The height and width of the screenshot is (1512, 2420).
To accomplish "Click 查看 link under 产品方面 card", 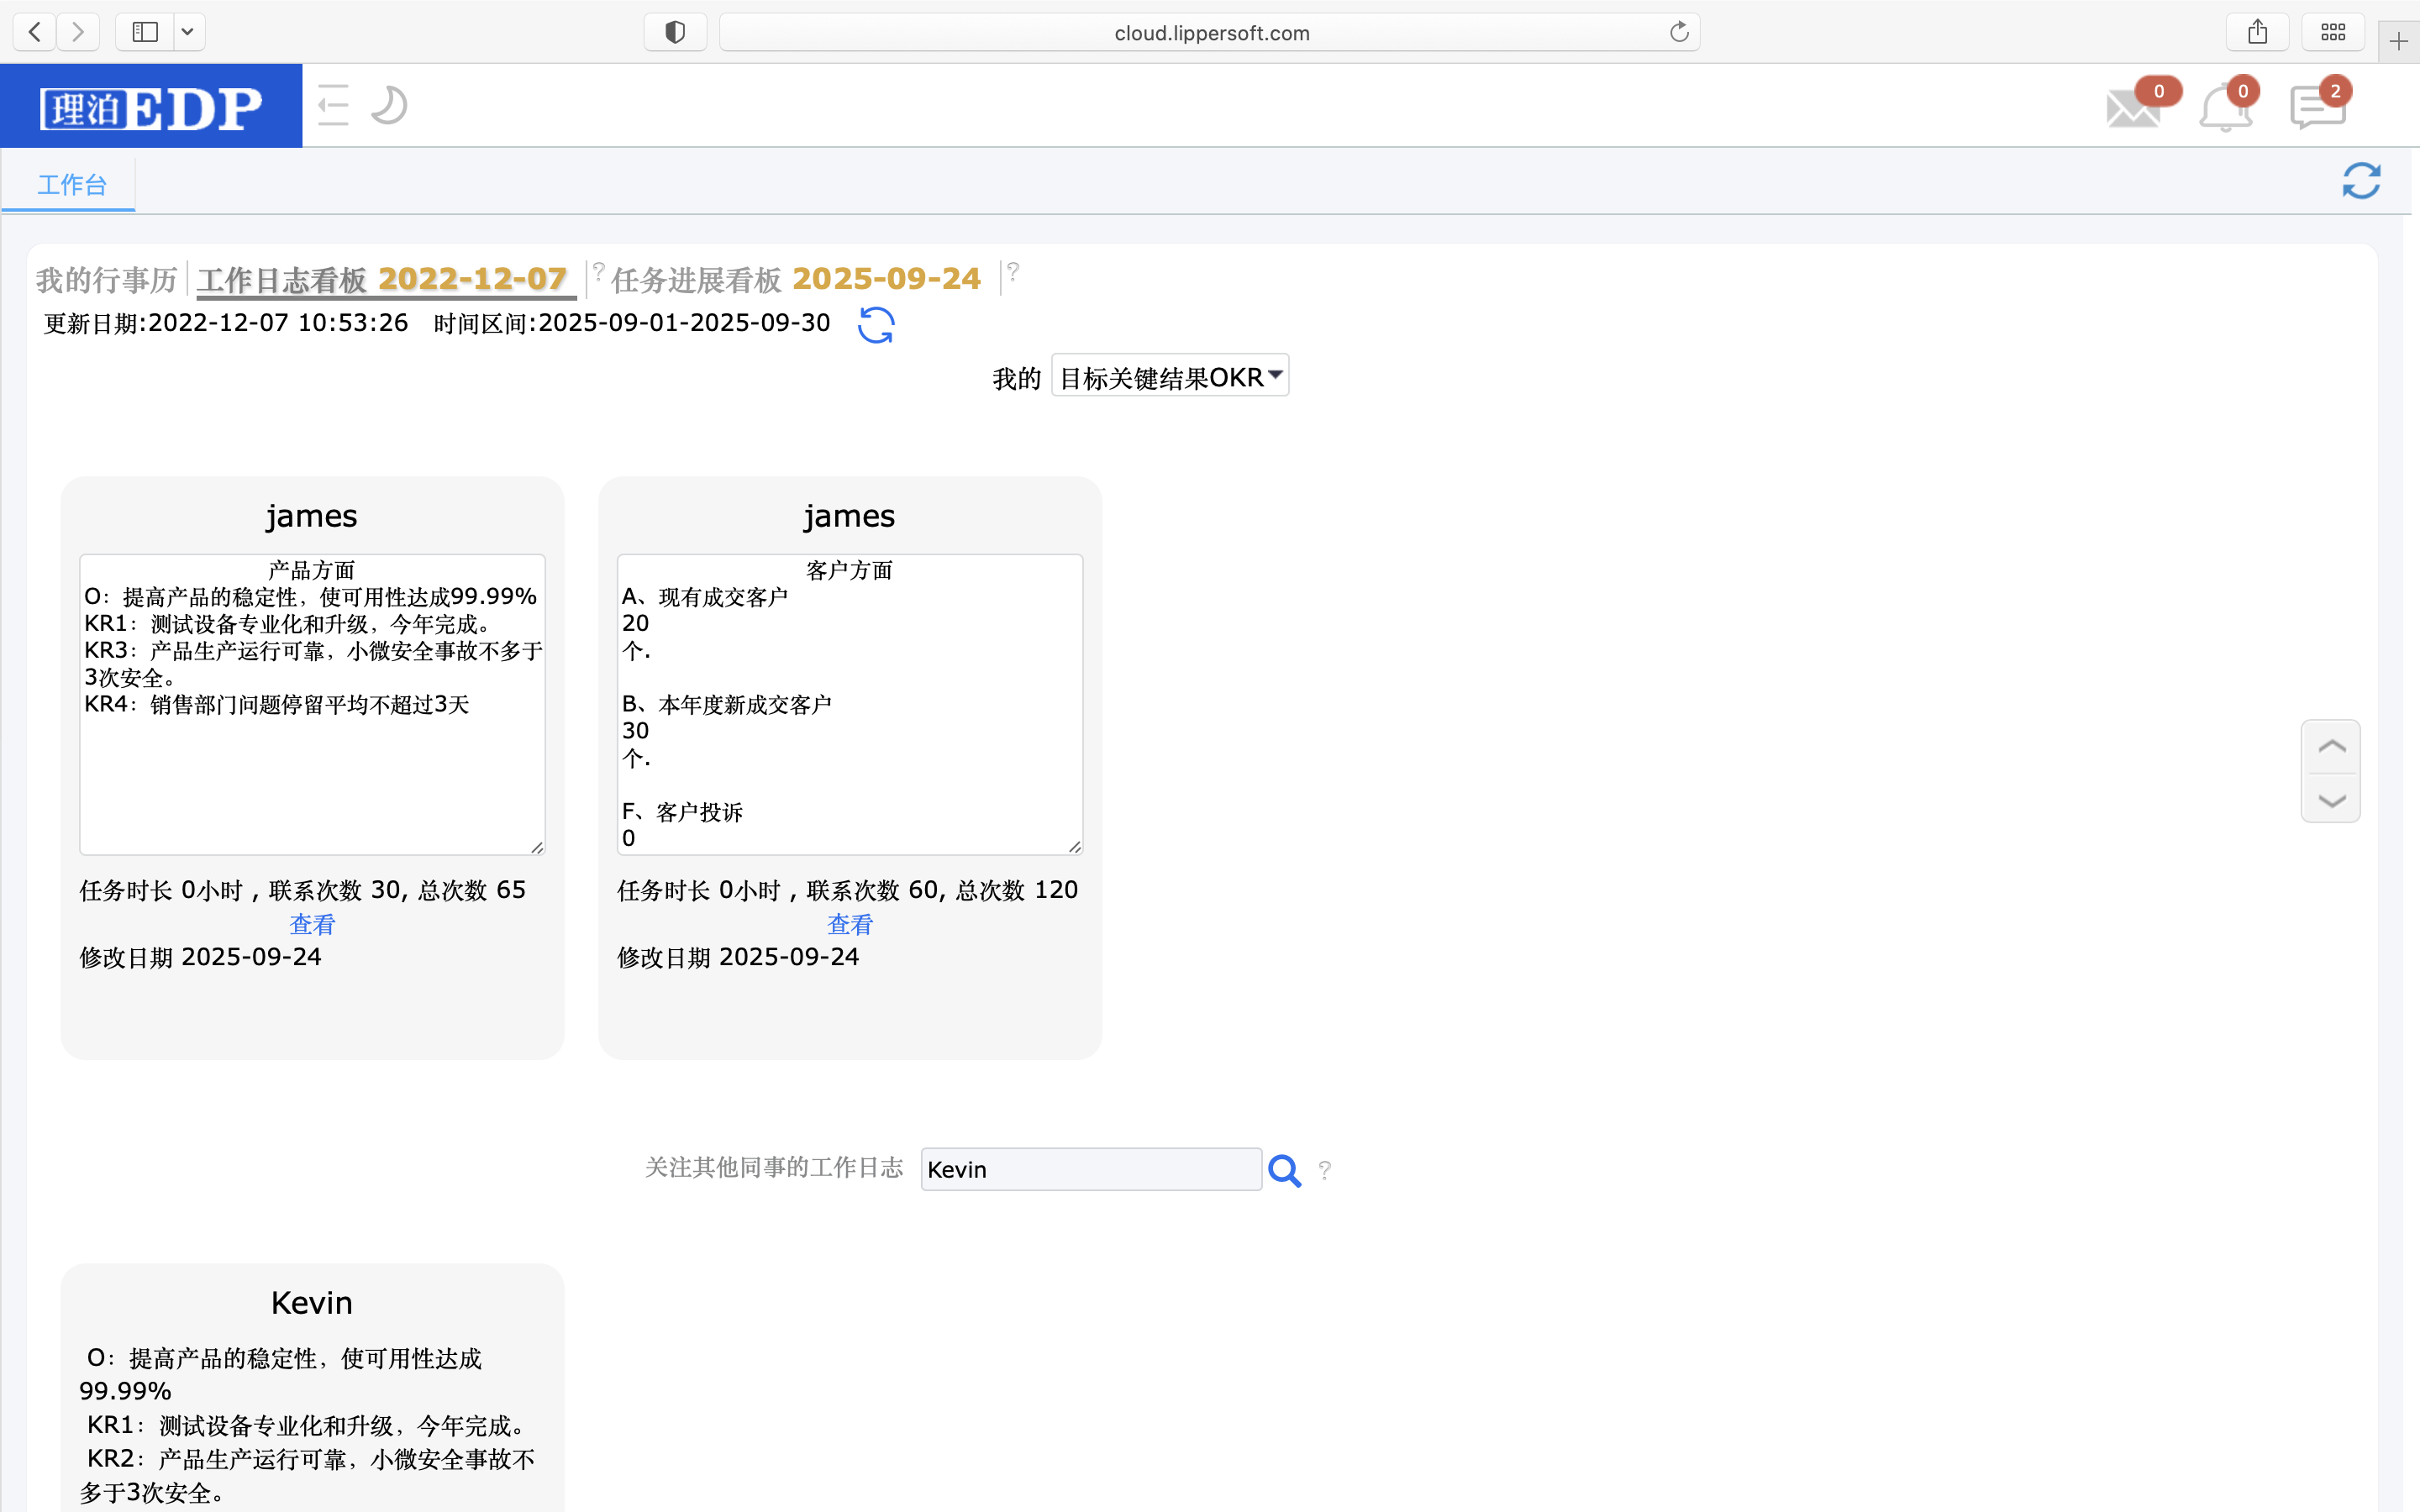I will click(312, 924).
